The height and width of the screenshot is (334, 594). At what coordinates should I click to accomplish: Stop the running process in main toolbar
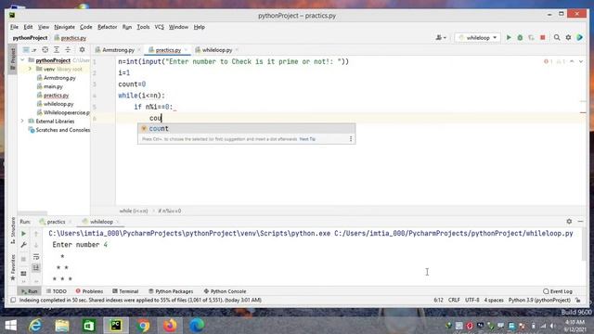pyautogui.click(x=542, y=37)
